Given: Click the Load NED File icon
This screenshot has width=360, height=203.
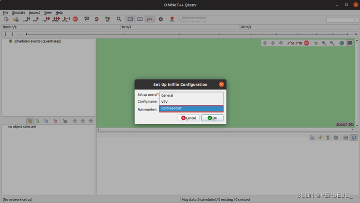Looking at the screenshot, I should point(16,19).
